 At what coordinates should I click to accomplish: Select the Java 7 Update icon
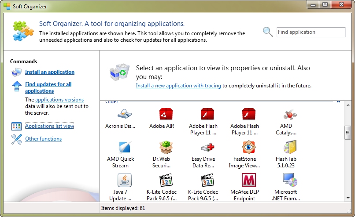coord(125,180)
